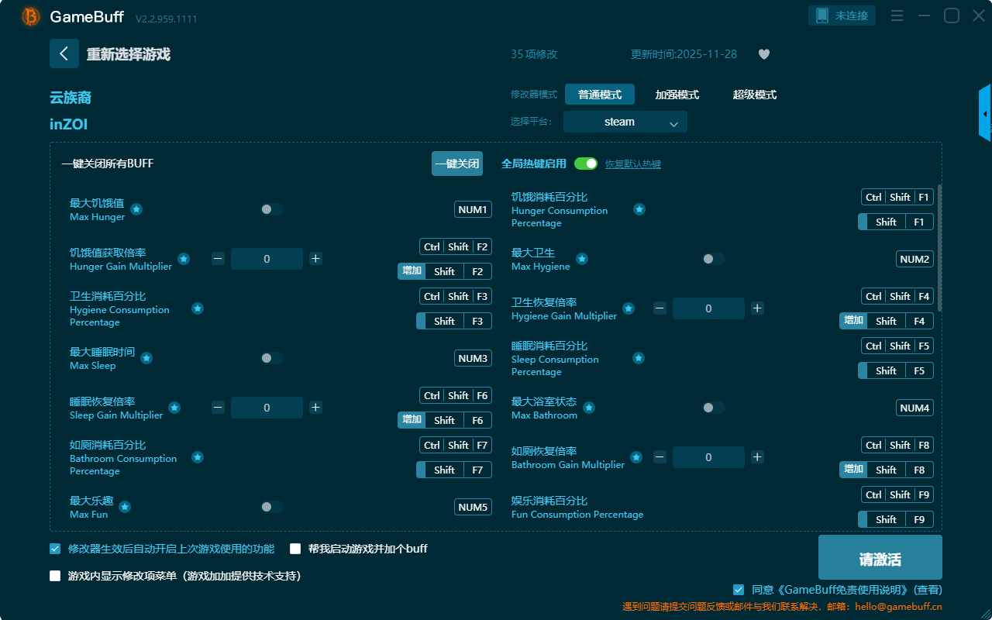This screenshot has height=620, width=992.
Task: Toggle the global hotkey enable switch
Action: 586,164
